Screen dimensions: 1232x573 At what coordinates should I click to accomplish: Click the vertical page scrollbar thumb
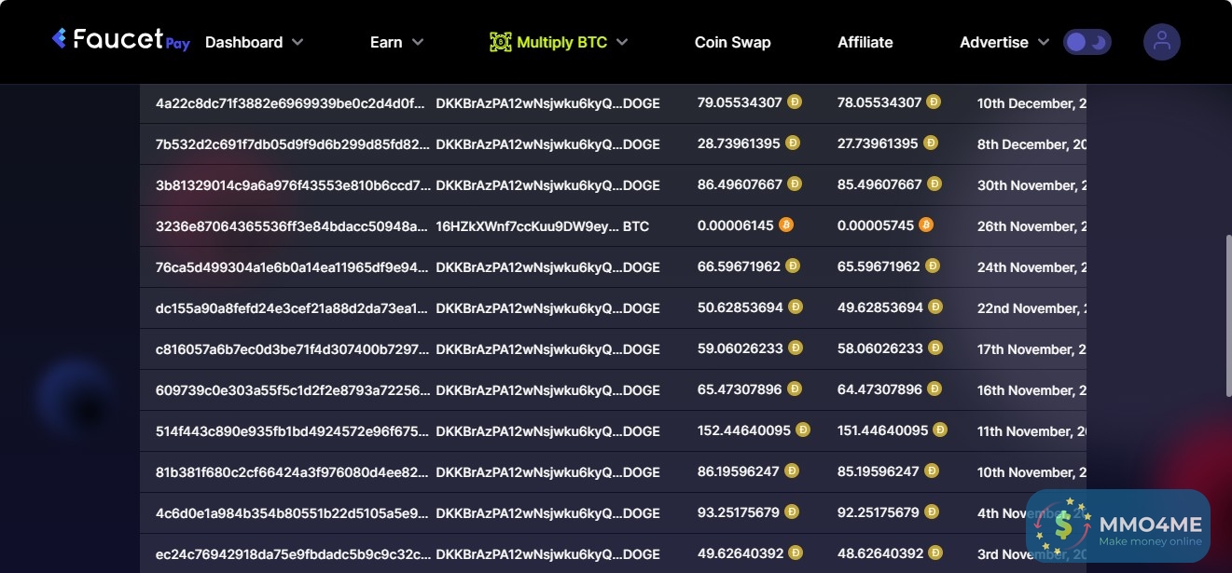[x=1227, y=317]
